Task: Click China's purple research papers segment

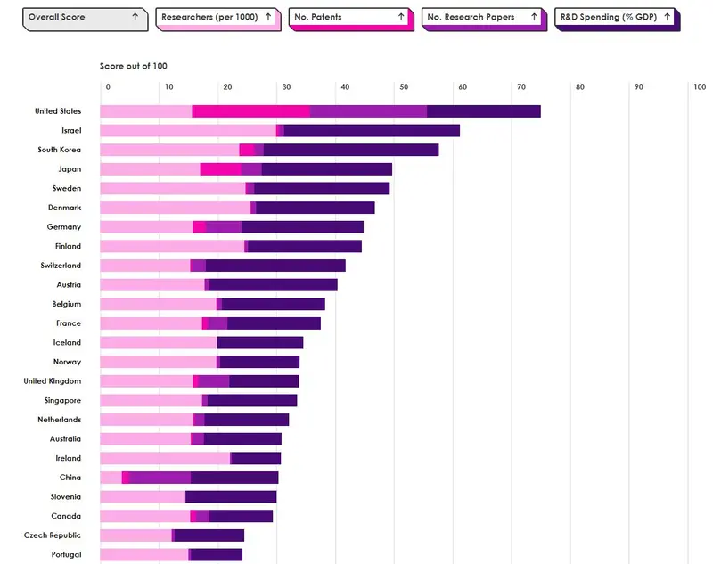Action: click(160, 478)
